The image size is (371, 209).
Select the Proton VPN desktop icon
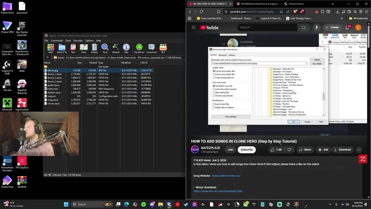pyautogui.click(x=7, y=27)
